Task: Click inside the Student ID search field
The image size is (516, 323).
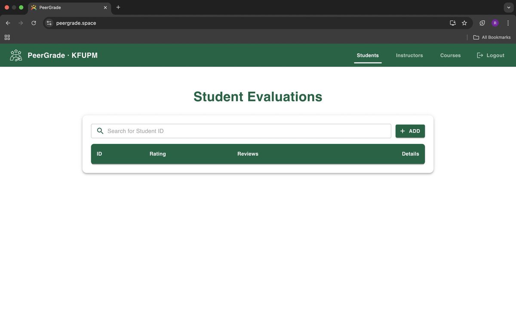Action: pyautogui.click(x=241, y=130)
